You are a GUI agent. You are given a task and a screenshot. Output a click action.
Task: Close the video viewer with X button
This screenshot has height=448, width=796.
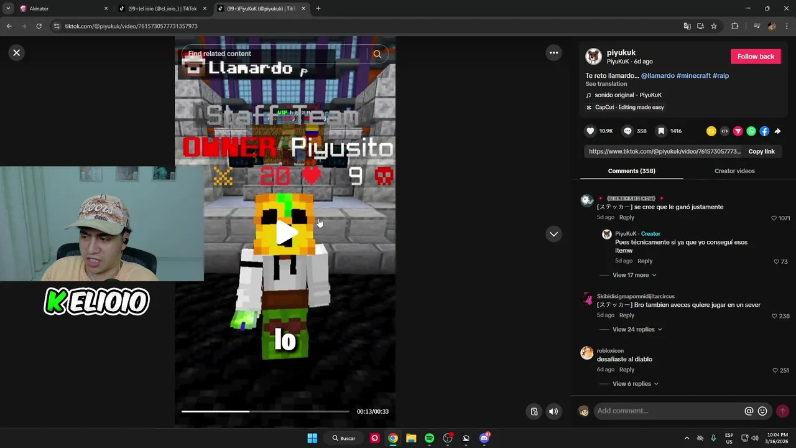click(x=17, y=53)
